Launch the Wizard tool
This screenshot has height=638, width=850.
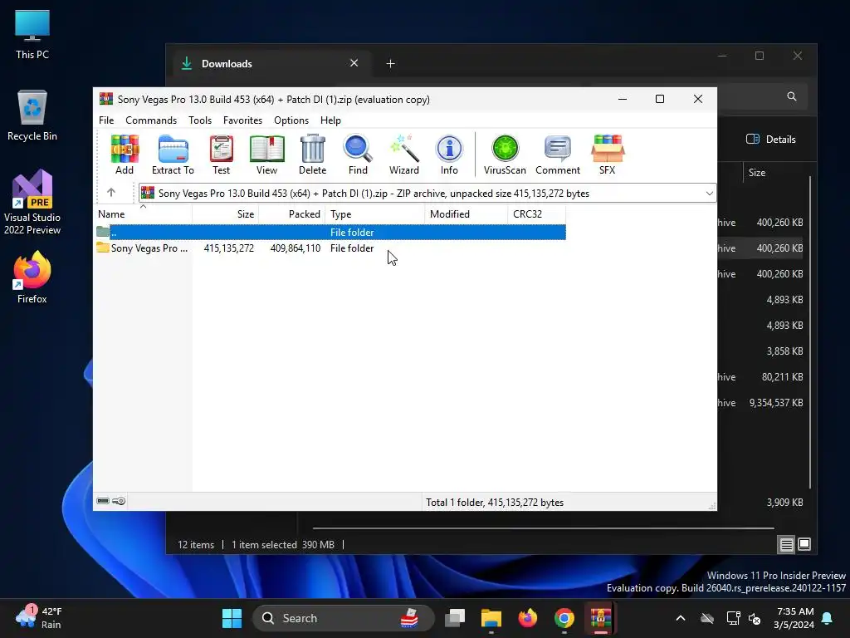click(x=404, y=155)
